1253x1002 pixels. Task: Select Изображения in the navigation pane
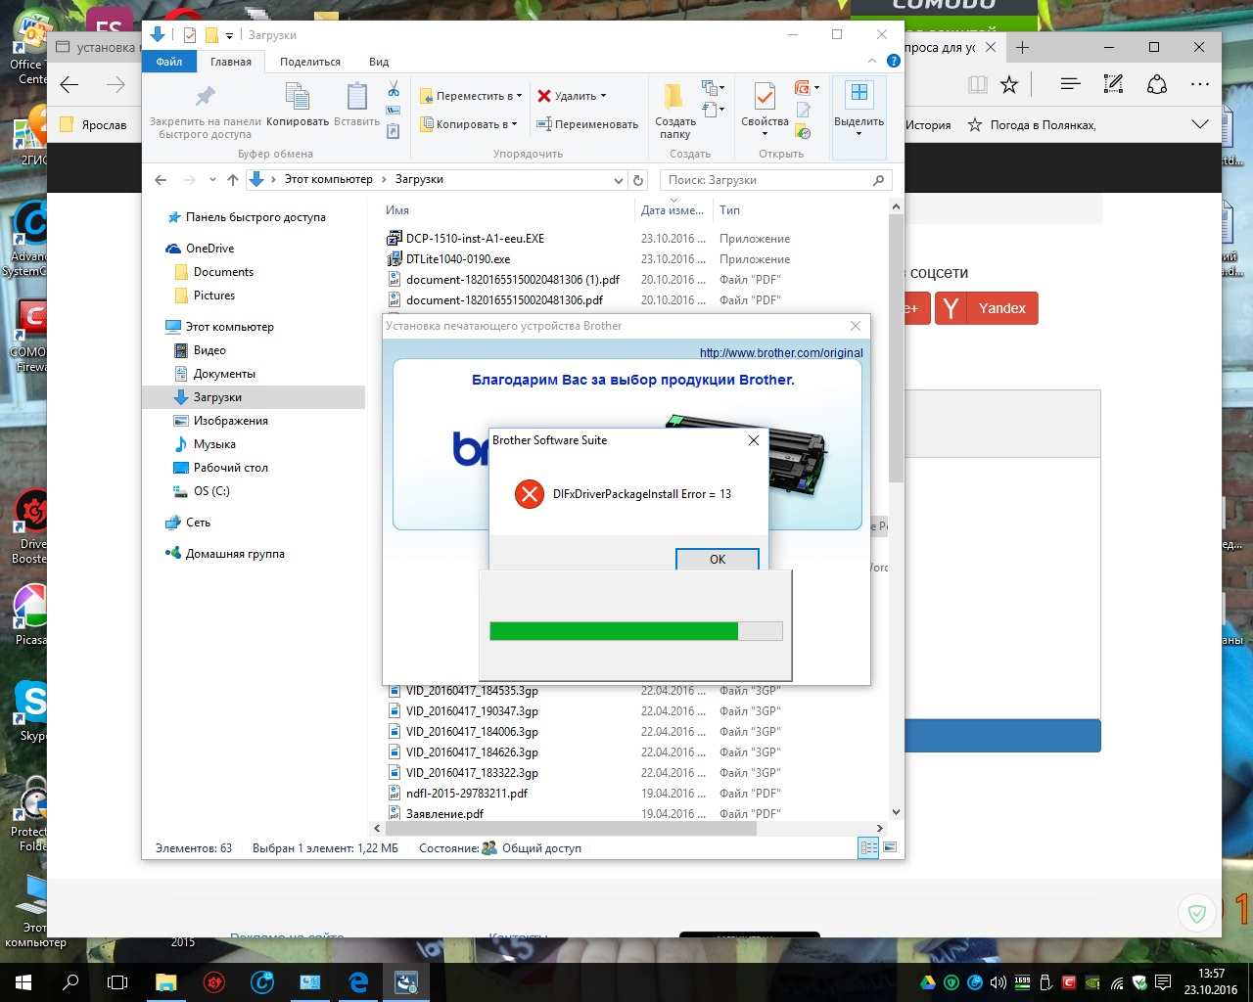(x=230, y=421)
